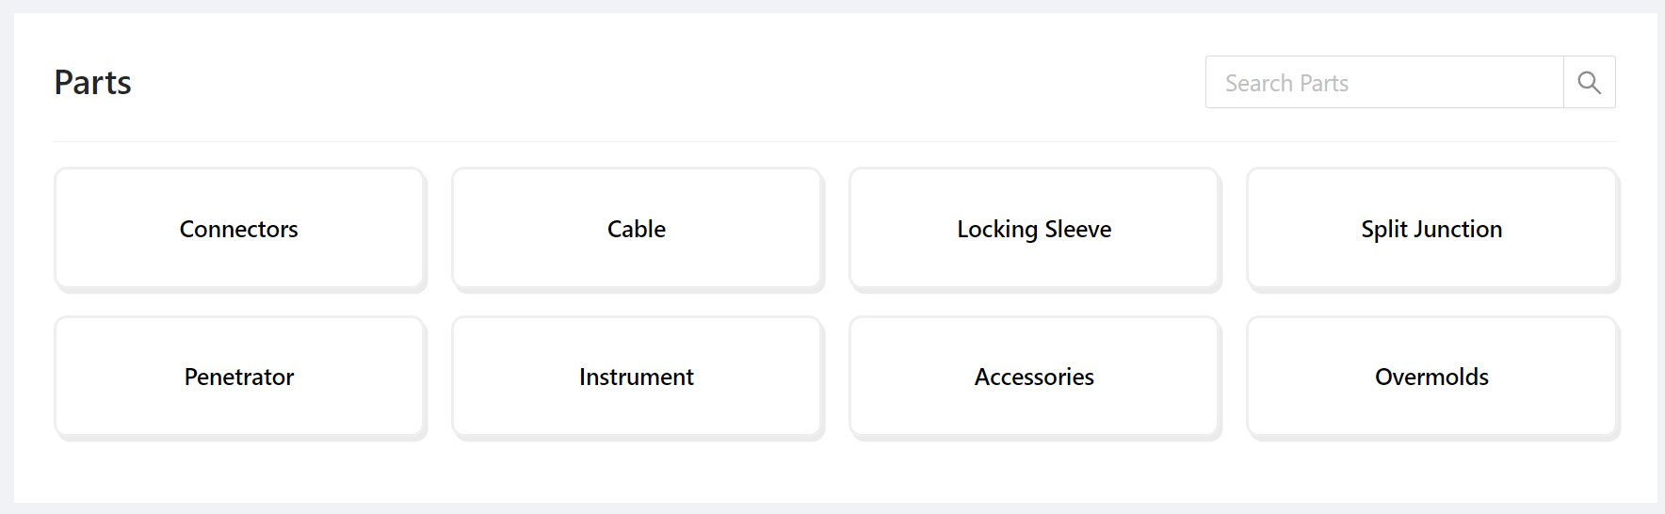This screenshot has height=514, width=1665.
Task: Click the Penetrator label text
Action: coord(239,377)
